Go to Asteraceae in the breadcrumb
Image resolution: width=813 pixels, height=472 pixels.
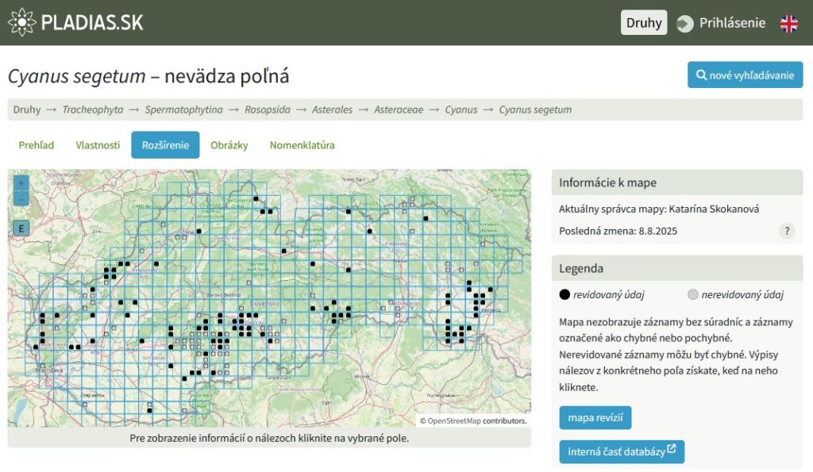pos(399,109)
